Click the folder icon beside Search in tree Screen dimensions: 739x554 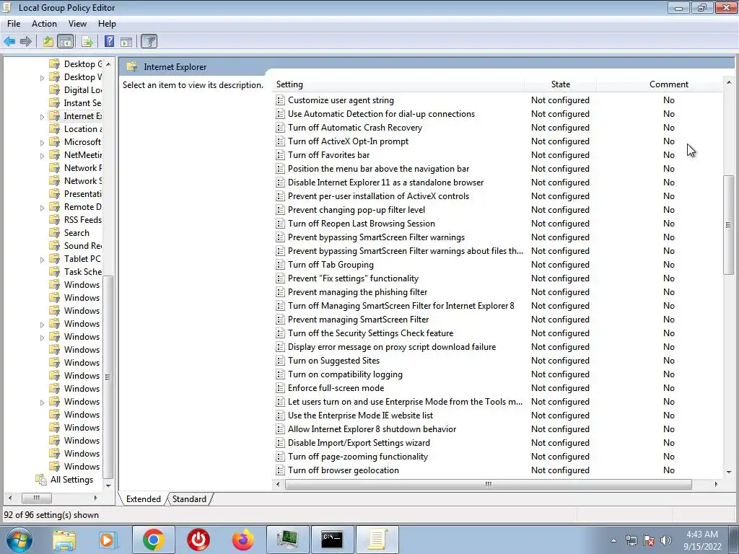[55, 233]
